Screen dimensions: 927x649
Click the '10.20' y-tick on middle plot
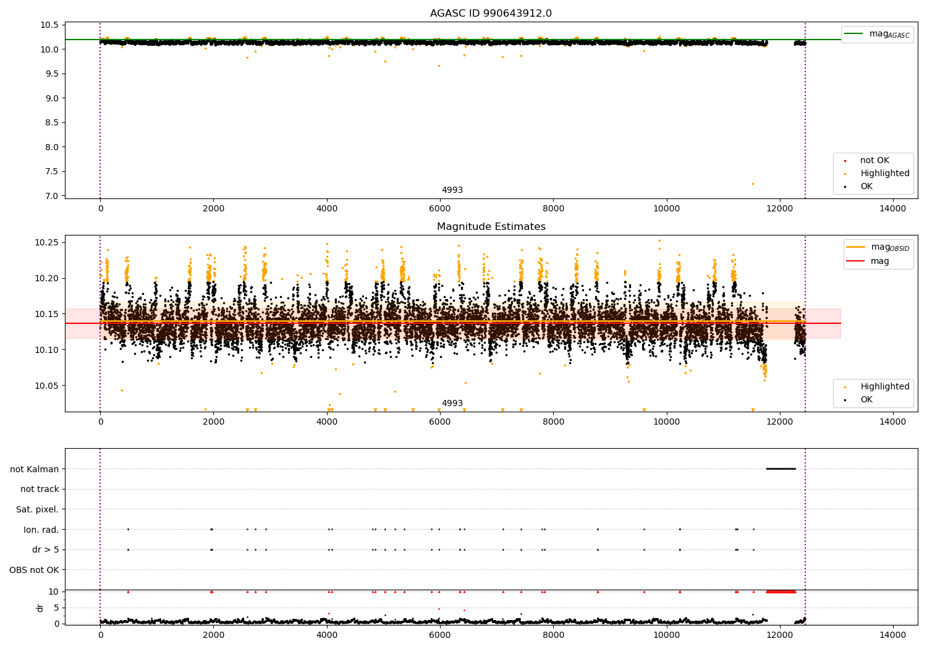click(47, 278)
